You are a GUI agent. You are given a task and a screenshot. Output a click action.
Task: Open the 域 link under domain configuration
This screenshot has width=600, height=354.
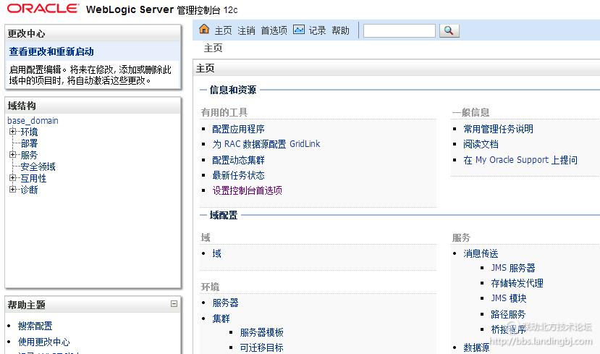217,253
